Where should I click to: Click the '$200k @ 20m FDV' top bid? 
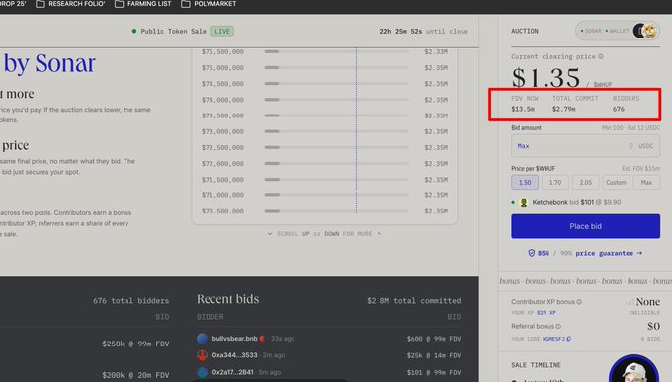point(135,375)
